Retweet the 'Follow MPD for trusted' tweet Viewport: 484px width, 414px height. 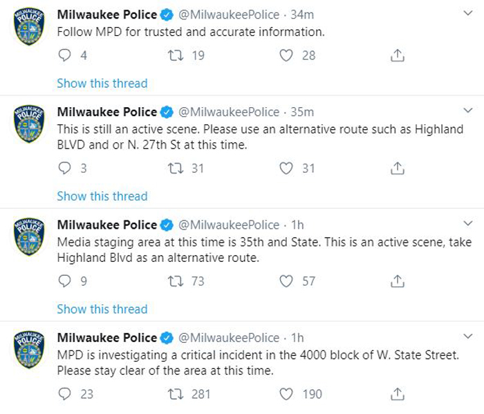(x=176, y=55)
